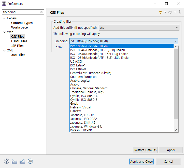Screen dimensions: 184x168
Task: Clear the encoding filter text
Action: coord(41,12)
